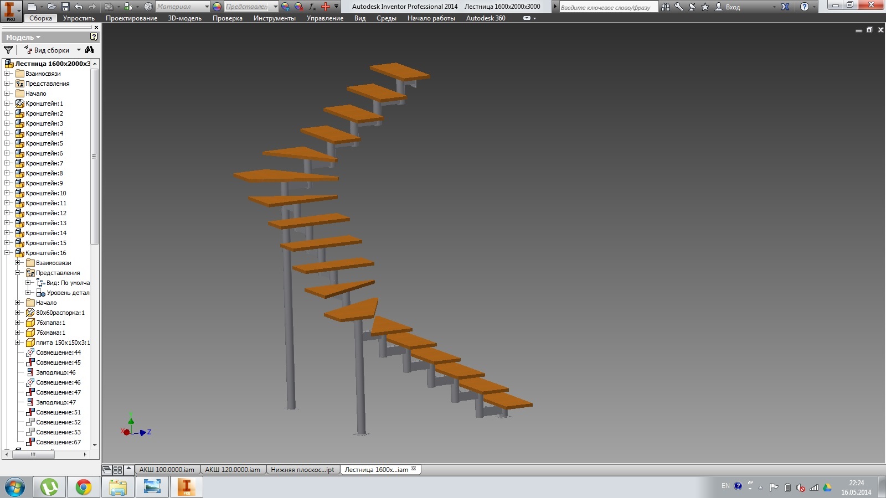The height and width of the screenshot is (498, 886).
Task: Click the Clear appearance override icon
Action: click(299, 7)
